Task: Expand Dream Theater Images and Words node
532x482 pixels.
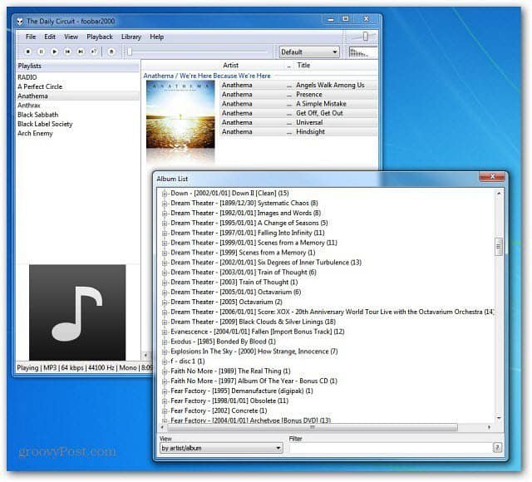Action: (x=165, y=214)
